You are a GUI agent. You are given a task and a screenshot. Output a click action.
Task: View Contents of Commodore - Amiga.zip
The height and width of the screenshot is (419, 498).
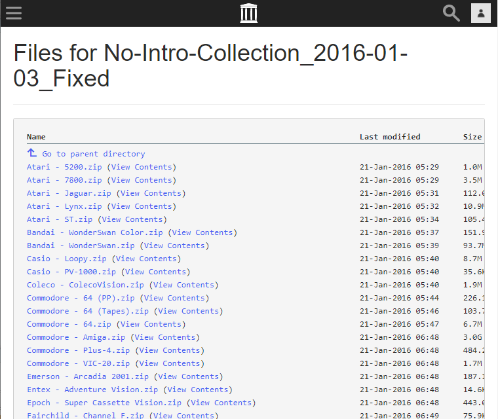165,337
